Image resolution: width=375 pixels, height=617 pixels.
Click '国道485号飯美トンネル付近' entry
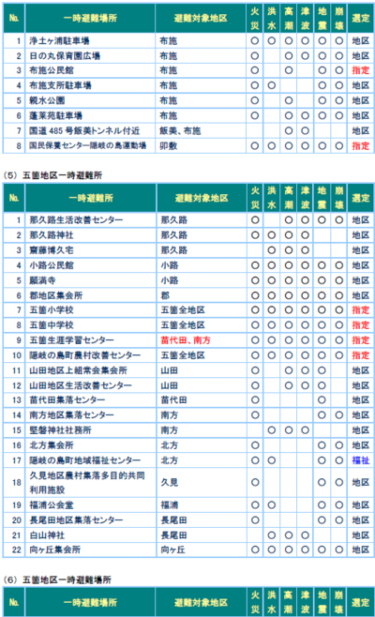84,130
